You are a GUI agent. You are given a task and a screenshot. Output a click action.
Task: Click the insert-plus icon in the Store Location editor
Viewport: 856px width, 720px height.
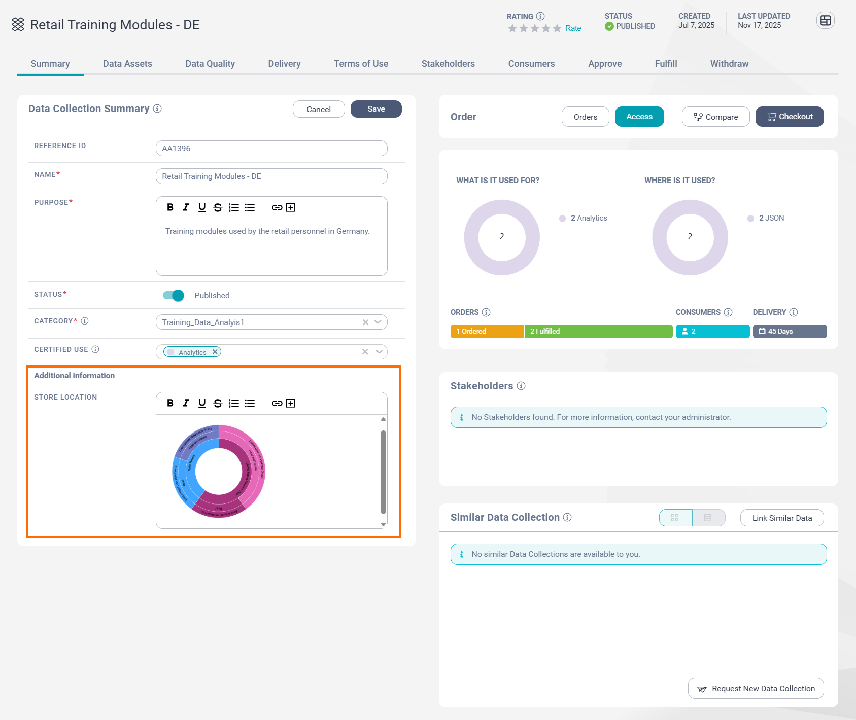point(291,403)
